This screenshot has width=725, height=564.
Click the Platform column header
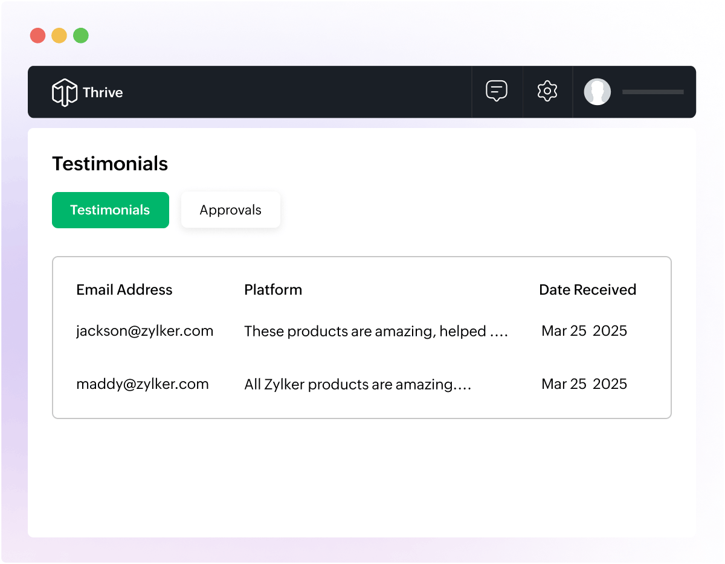point(273,289)
